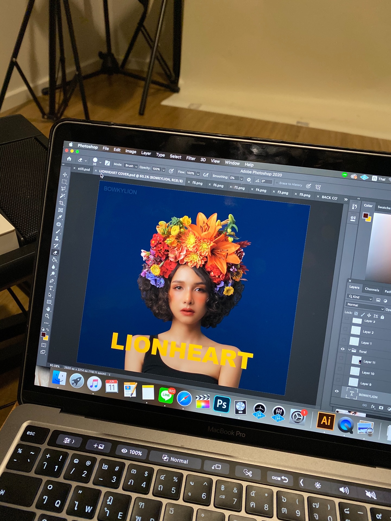This screenshot has width=391, height=521.
Task: Hide the floral group layer
Action: tap(343, 349)
